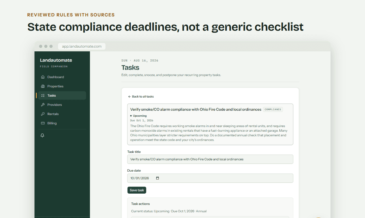Click the Save task button
365x218 pixels.
[x=137, y=190]
